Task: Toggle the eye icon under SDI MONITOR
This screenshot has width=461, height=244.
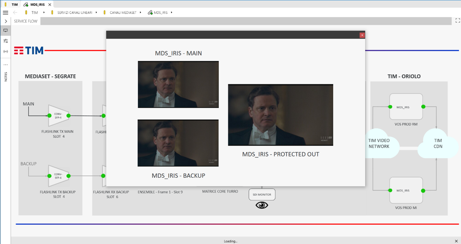Action: click(262, 205)
